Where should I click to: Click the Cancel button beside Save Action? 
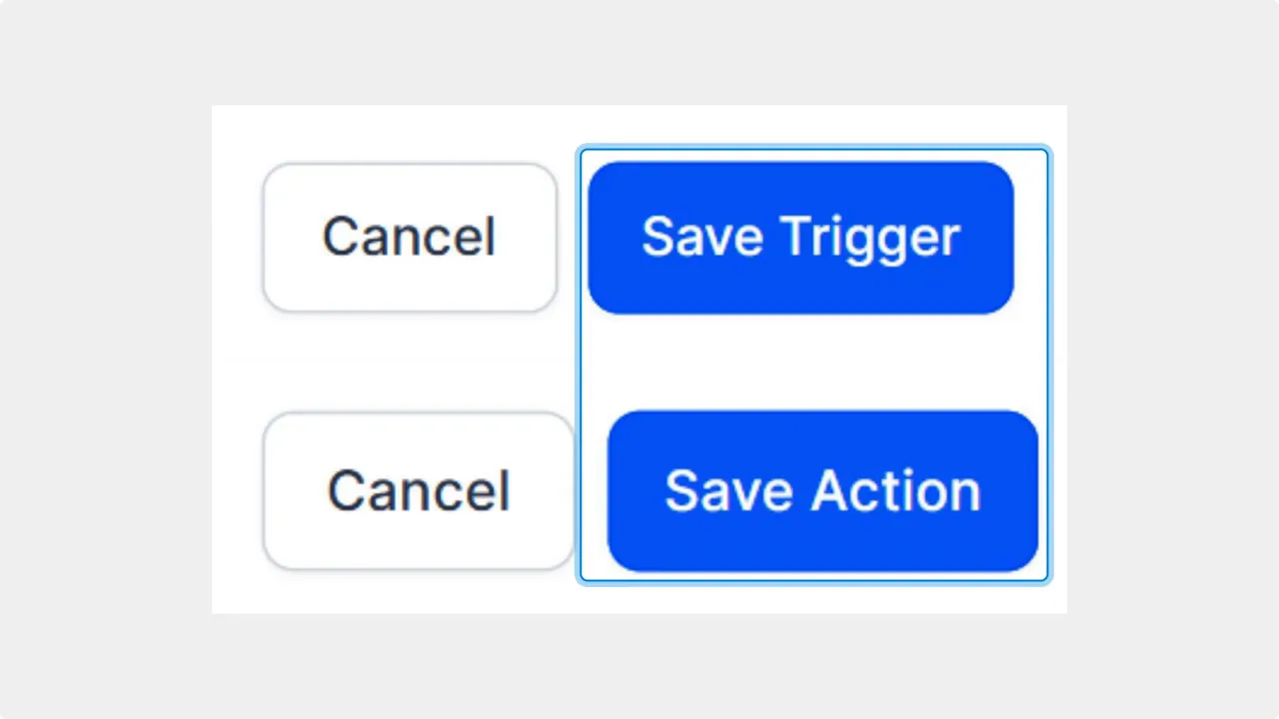pyautogui.click(x=418, y=490)
